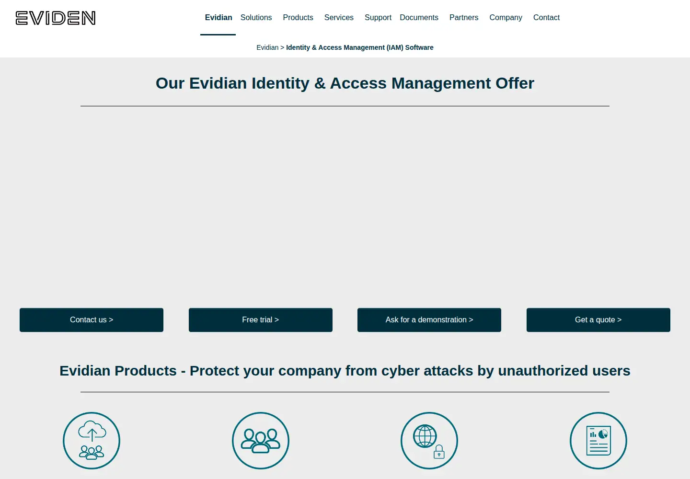Start a Free trial
The image size is (690, 479).
point(261,320)
